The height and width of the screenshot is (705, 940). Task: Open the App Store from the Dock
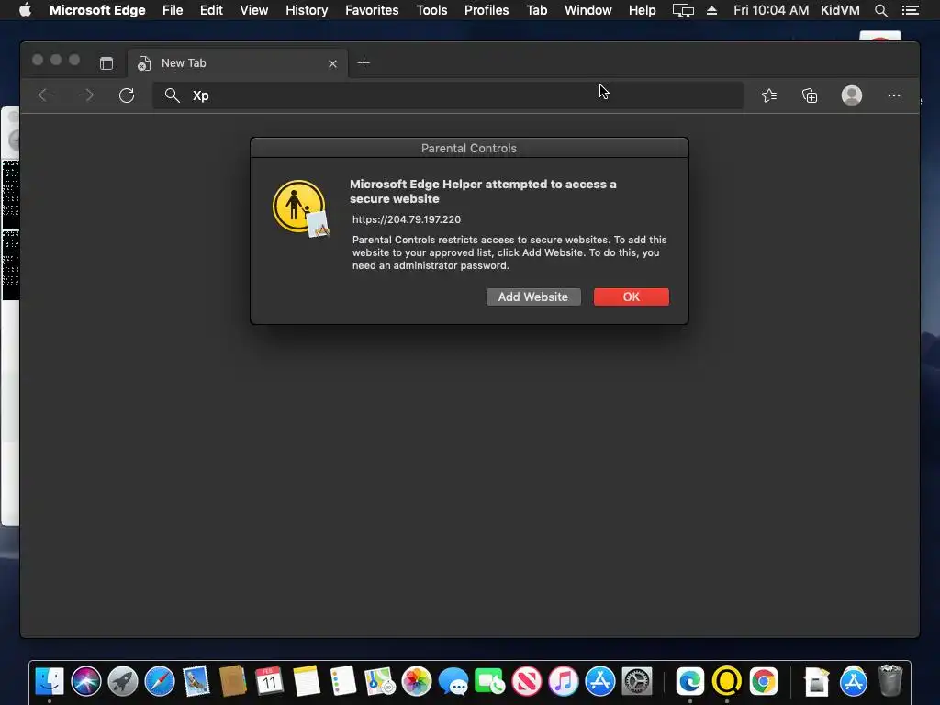point(600,681)
